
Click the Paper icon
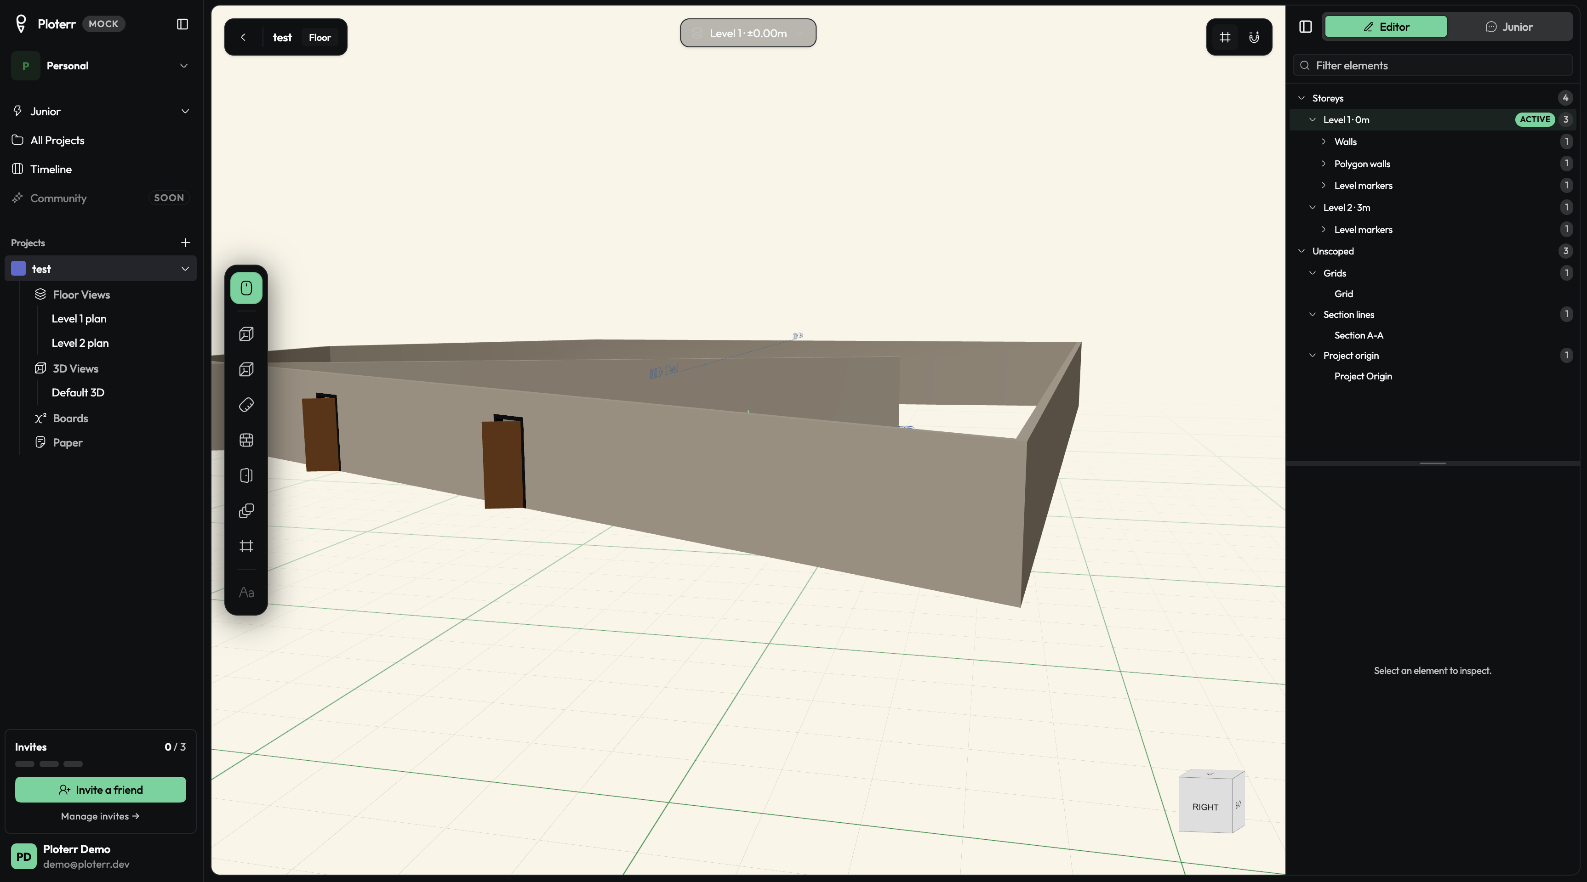(x=40, y=442)
